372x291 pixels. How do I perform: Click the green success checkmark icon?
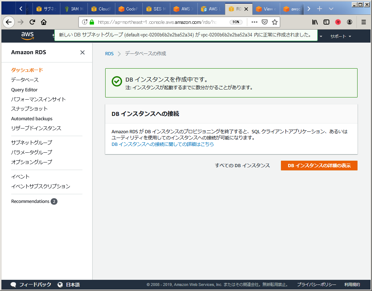tap(117, 81)
